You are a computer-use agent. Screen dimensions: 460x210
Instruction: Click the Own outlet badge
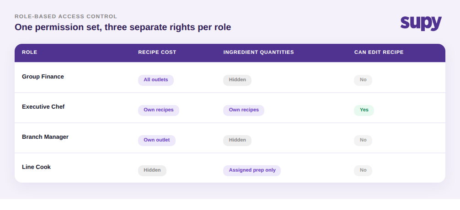(x=157, y=140)
